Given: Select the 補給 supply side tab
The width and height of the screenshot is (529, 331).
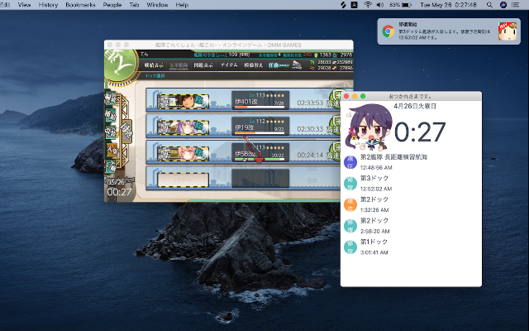Looking at the screenshot, I should point(110,115).
